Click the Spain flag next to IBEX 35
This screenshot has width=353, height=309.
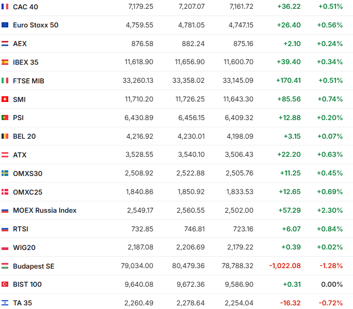(x=5, y=62)
